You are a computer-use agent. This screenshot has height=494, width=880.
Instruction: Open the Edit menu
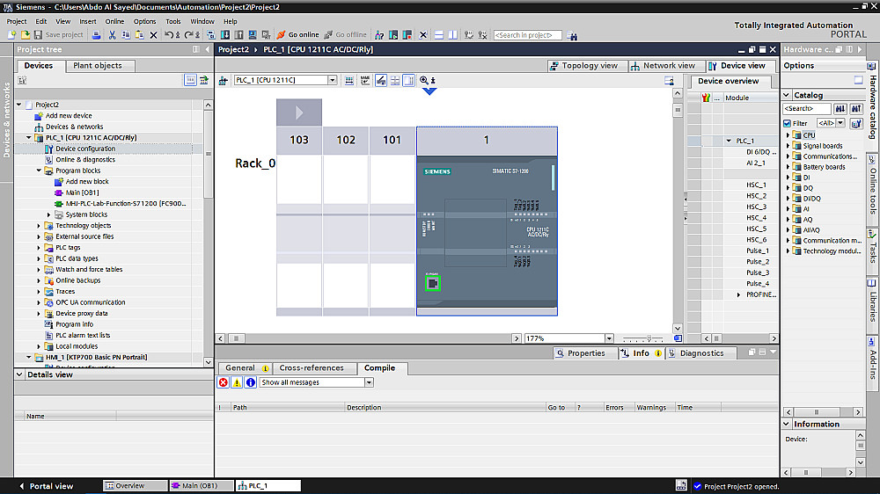coord(41,21)
